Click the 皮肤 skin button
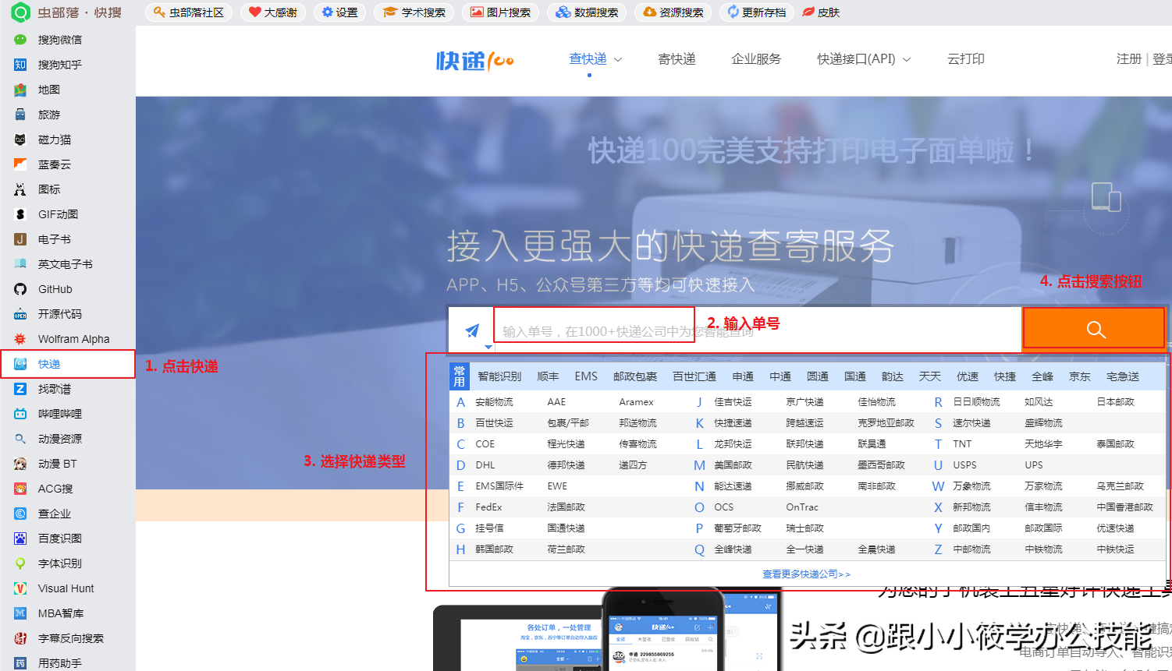This screenshot has height=671, width=1172. point(822,12)
